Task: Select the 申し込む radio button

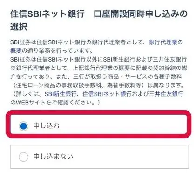Action: coord(23,126)
